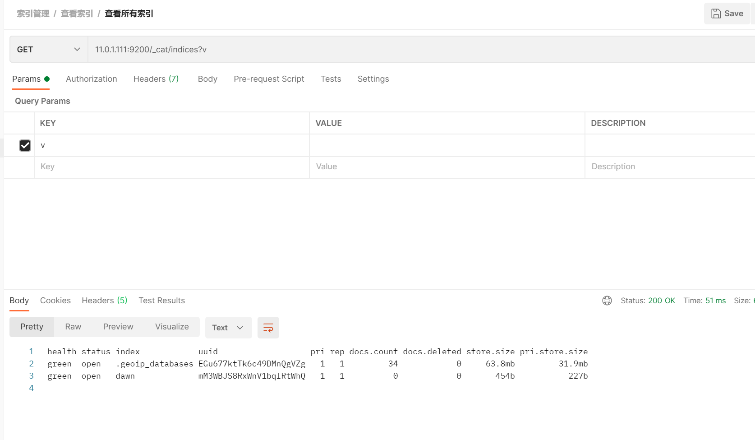Click the Value placeholder field
This screenshot has height=440, width=755.
447,167
